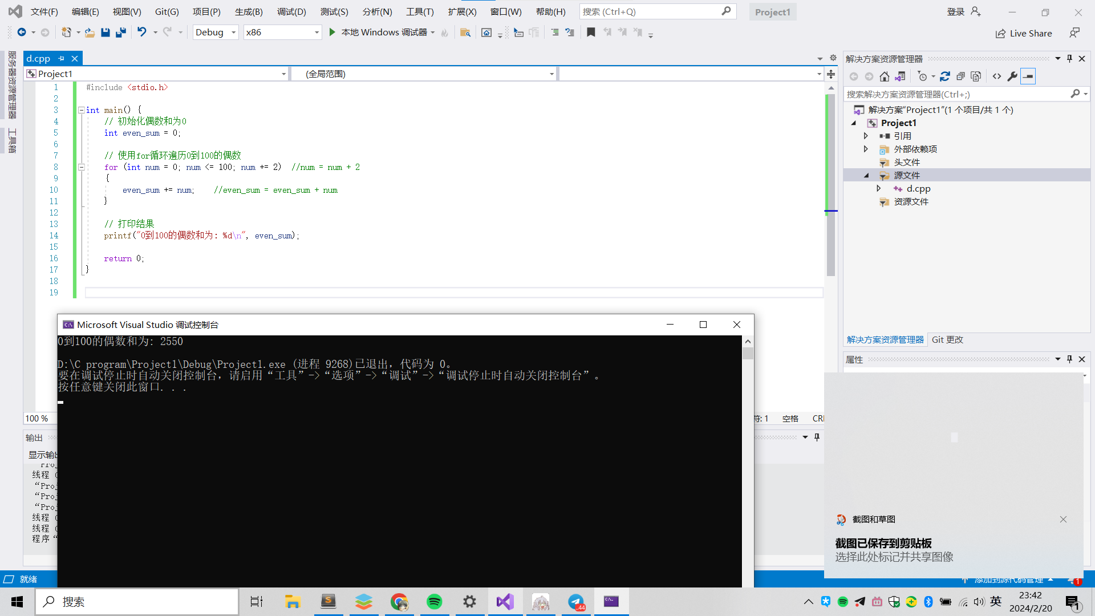1095x616 pixels.
Task: Open the 文件(F) menu
Action: [x=44, y=11]
